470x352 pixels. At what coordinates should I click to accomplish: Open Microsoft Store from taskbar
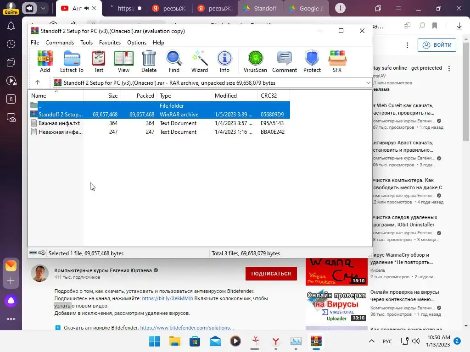195,341
